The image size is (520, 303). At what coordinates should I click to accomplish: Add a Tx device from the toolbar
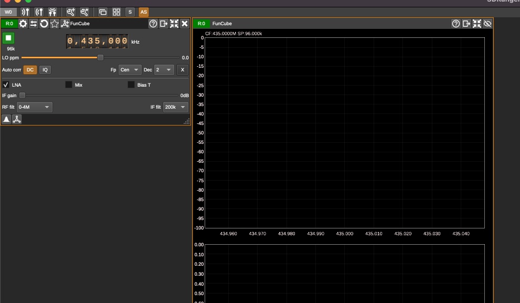click(39, 12)
